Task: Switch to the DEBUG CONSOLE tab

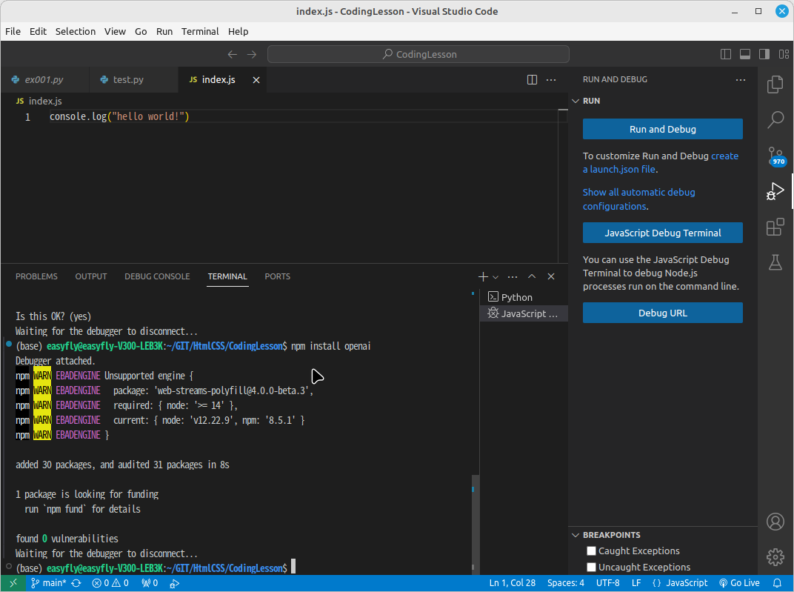Action: (x=158, y=276)
